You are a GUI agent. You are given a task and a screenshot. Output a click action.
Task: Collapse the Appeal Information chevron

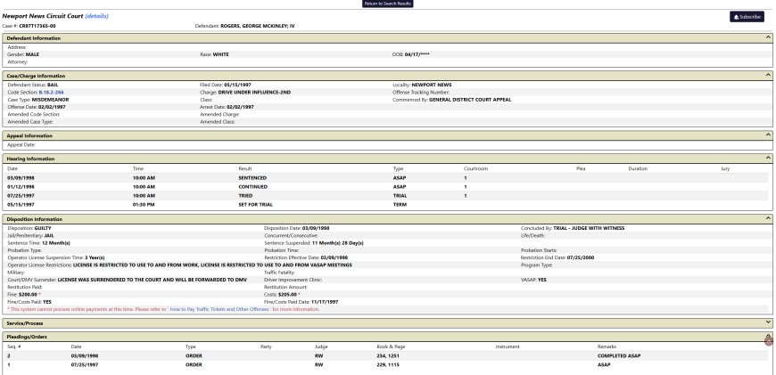pos(768,135)
